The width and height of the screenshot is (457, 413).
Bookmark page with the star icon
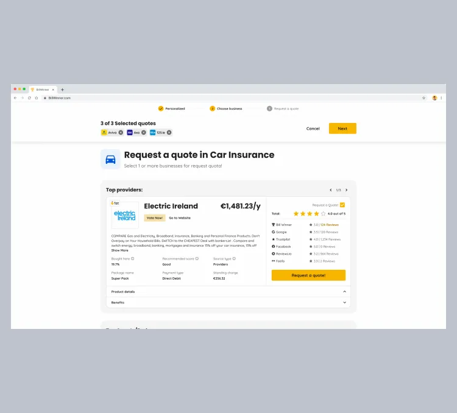(423, 97)
